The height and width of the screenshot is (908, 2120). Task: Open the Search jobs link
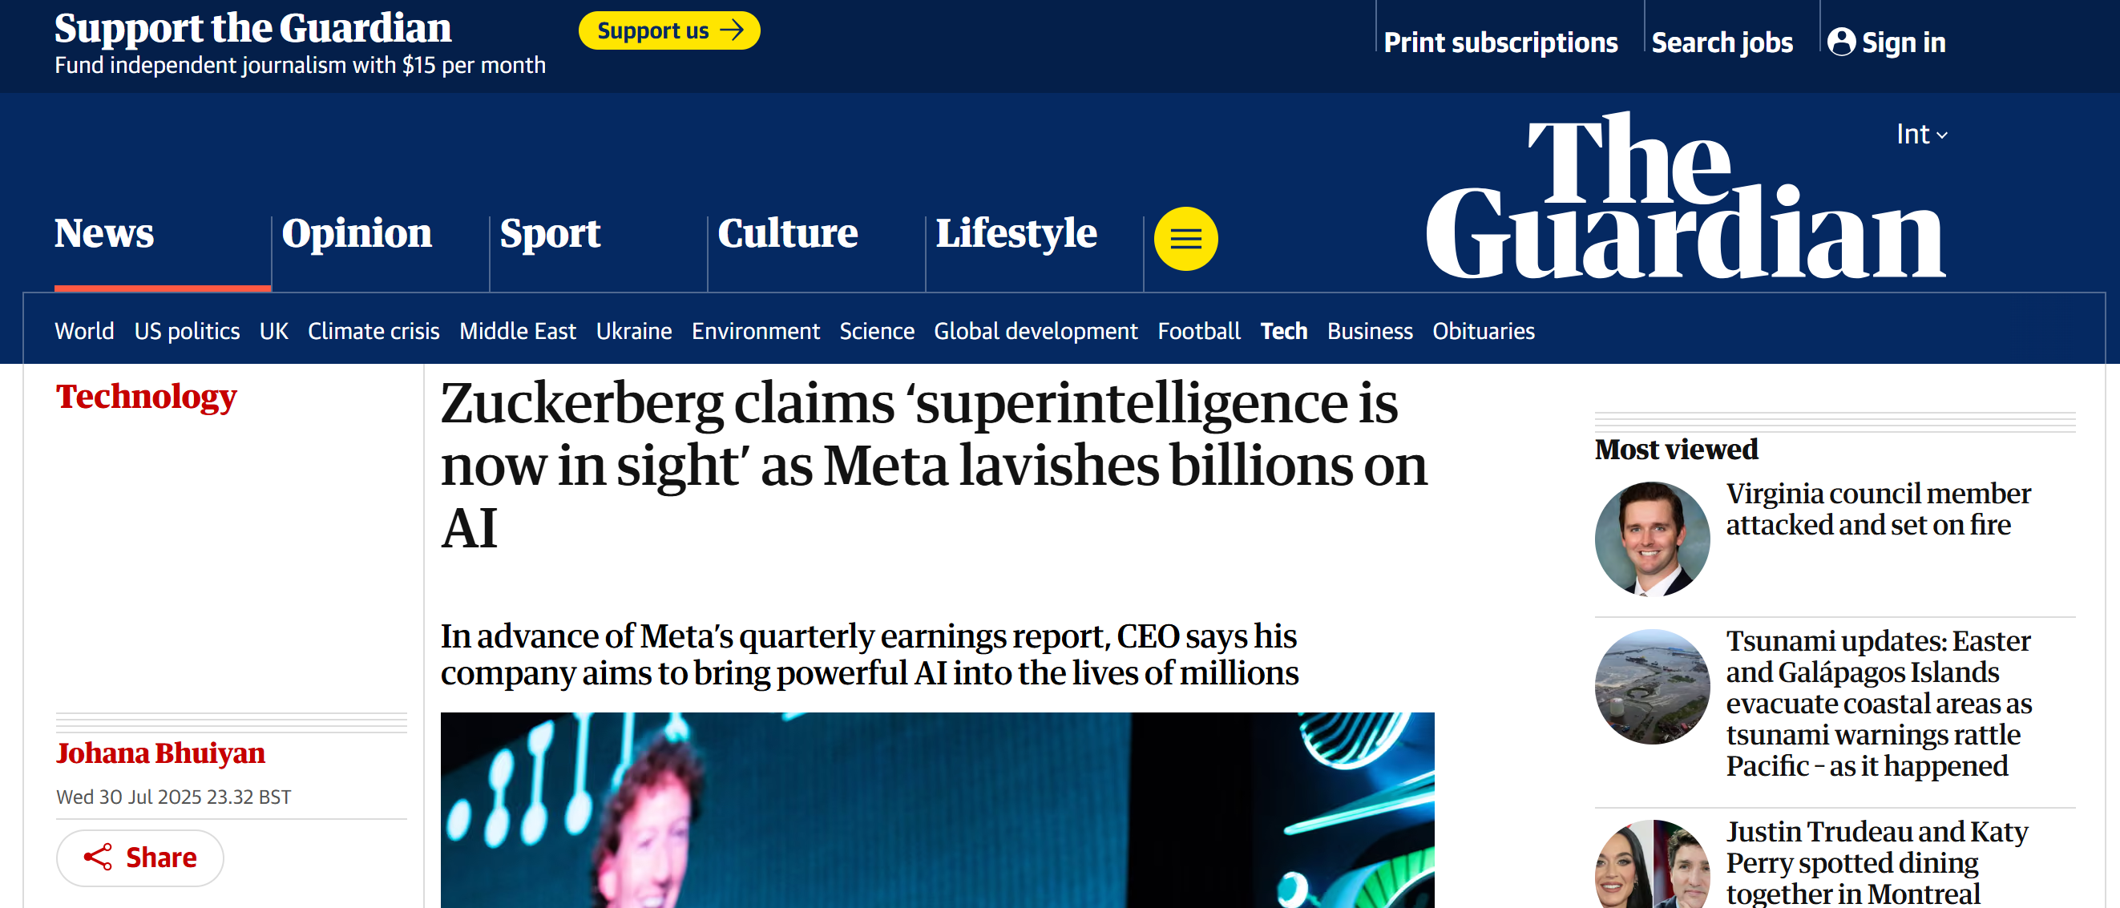(x=1722, y=42)
